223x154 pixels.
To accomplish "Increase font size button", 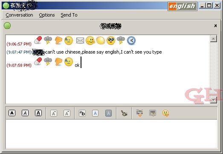I will click(54, 113).
